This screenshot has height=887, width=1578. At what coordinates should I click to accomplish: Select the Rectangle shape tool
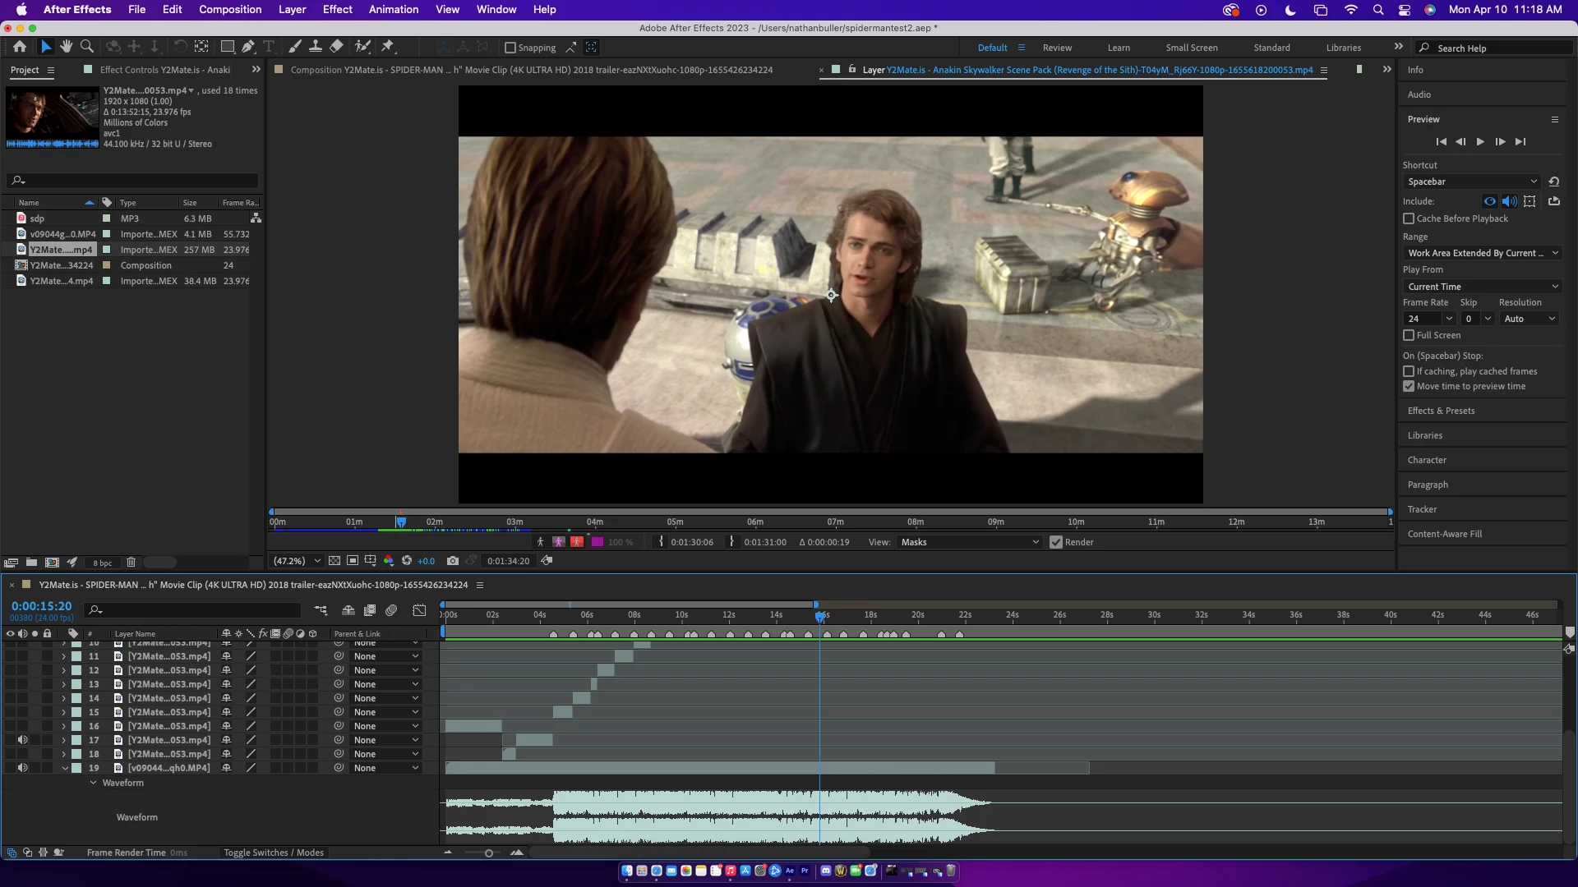click(x=228, y=47)
